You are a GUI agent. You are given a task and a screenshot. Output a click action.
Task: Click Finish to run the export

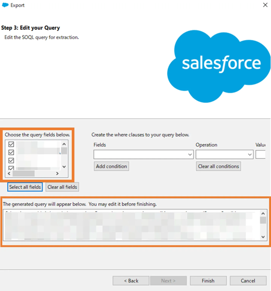208,280
